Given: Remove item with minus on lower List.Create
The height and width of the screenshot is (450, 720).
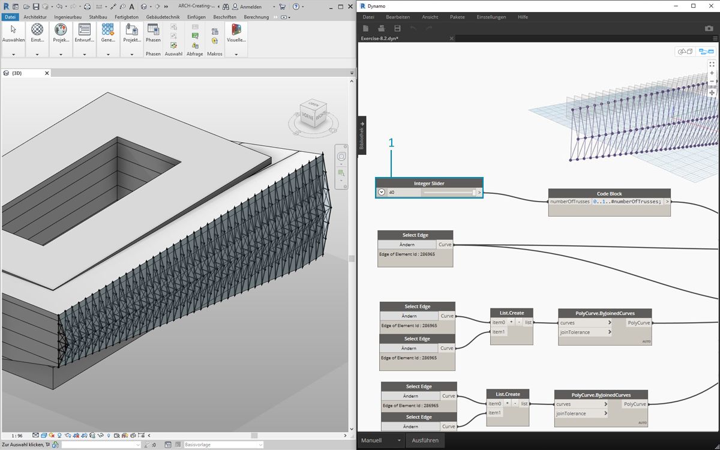Looking at the screenshot, I should (514, 403).
